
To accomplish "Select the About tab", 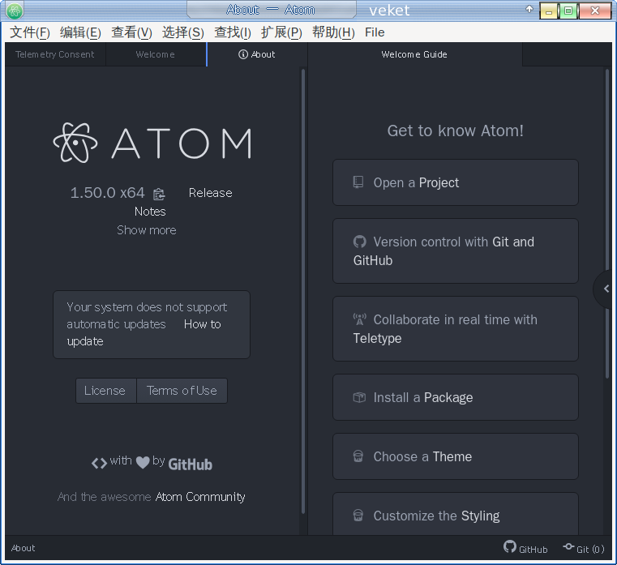I will click(x=256, y=54).
